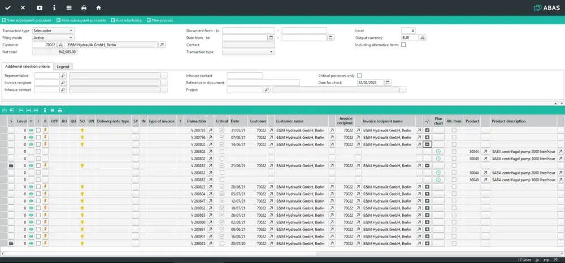Check the I checkbox in row V 200786
Image resolution: width=565 pixels, height=263 pixels.
pyautogui.click(x=38, y=137)
